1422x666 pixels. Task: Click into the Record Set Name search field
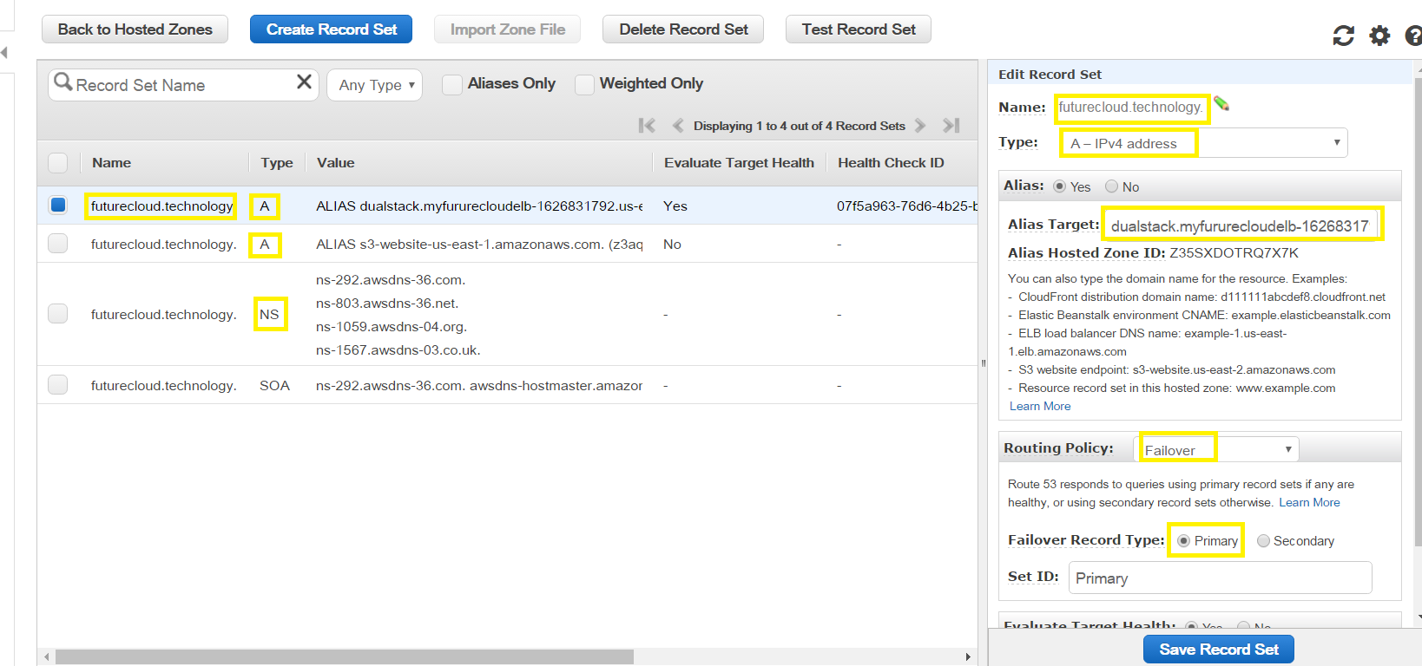[x=184, y=85]
